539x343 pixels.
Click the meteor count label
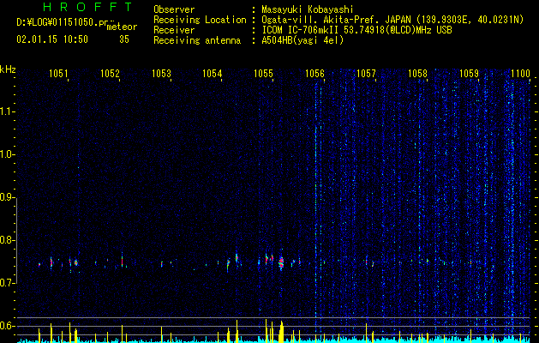tap(122, 27)
